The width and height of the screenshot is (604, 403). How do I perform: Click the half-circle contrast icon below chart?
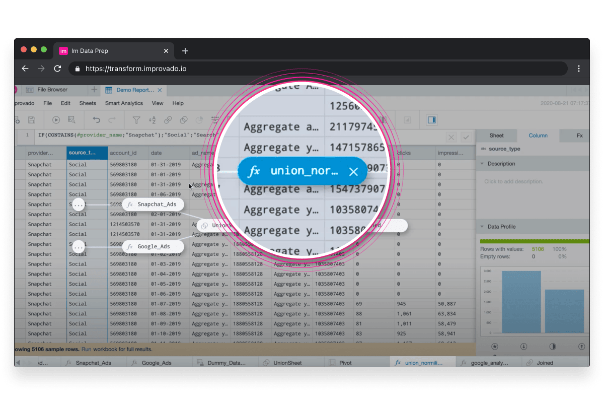(553, 347)
